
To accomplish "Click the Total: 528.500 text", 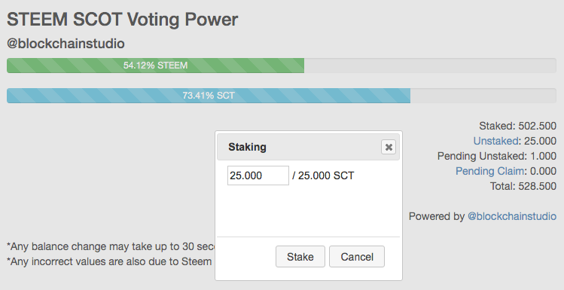I will tap(523, 186).
